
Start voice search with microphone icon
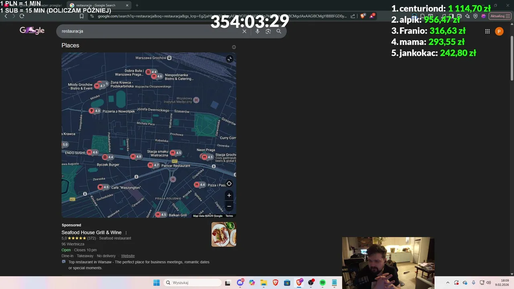(257, 31)
